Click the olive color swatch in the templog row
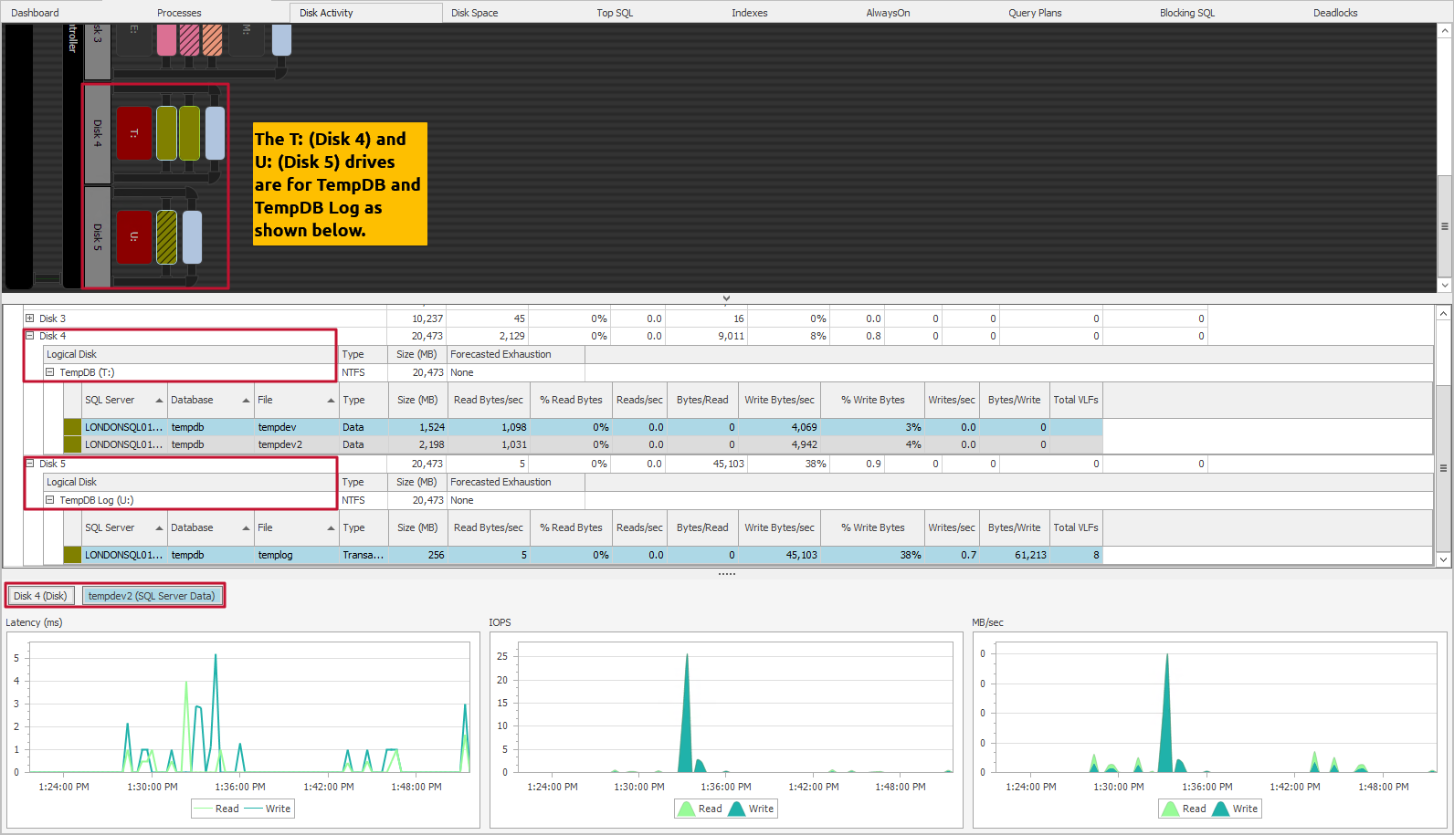1454x835 pixels. pos(72,555)
